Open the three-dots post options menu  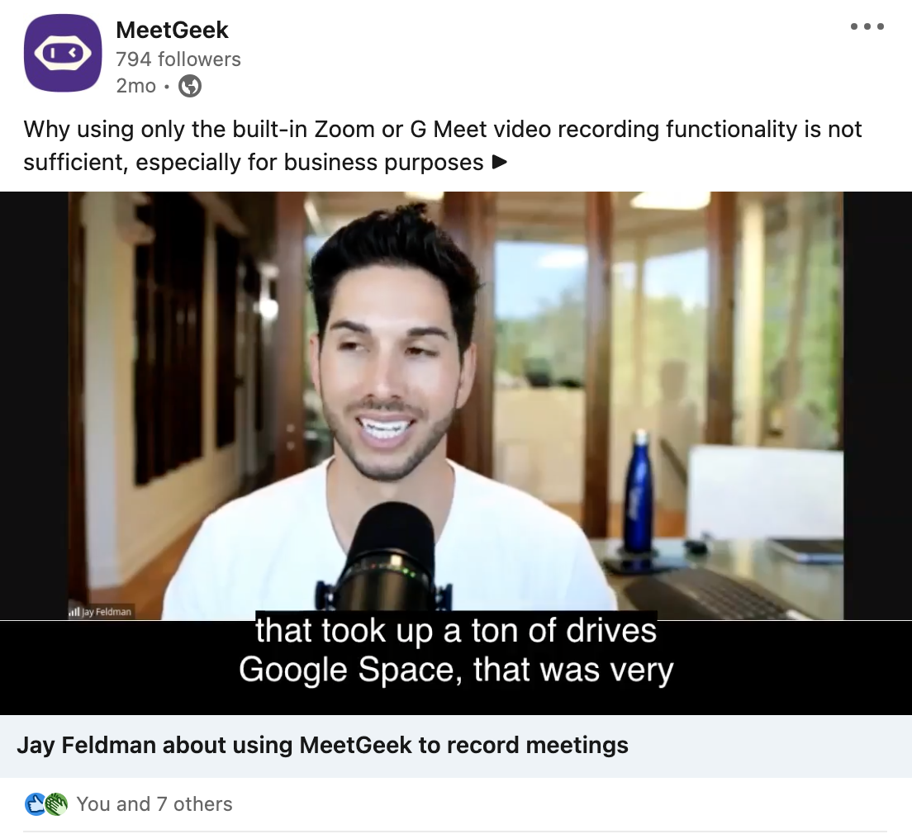pyautogui.click(x=867, y=26)
